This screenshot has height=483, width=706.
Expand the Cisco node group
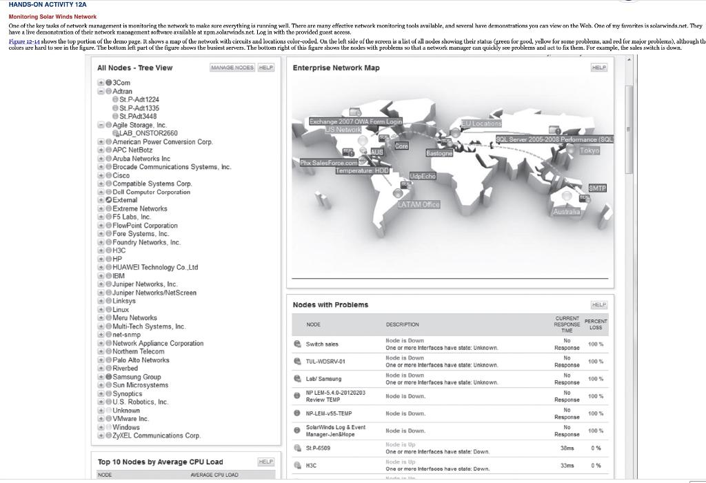point(101,175)
